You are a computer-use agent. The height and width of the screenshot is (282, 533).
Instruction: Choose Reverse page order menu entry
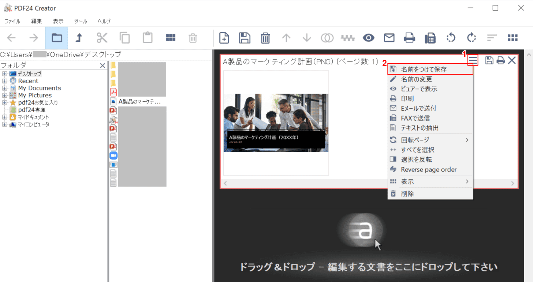coord(430,169)
